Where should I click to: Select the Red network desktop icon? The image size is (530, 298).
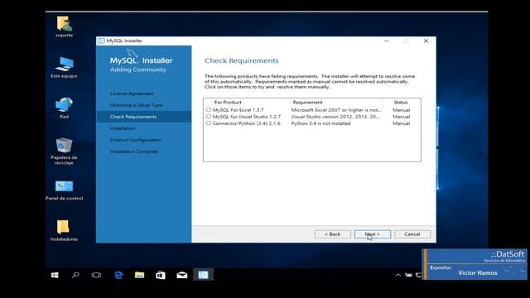click(65, 104)
